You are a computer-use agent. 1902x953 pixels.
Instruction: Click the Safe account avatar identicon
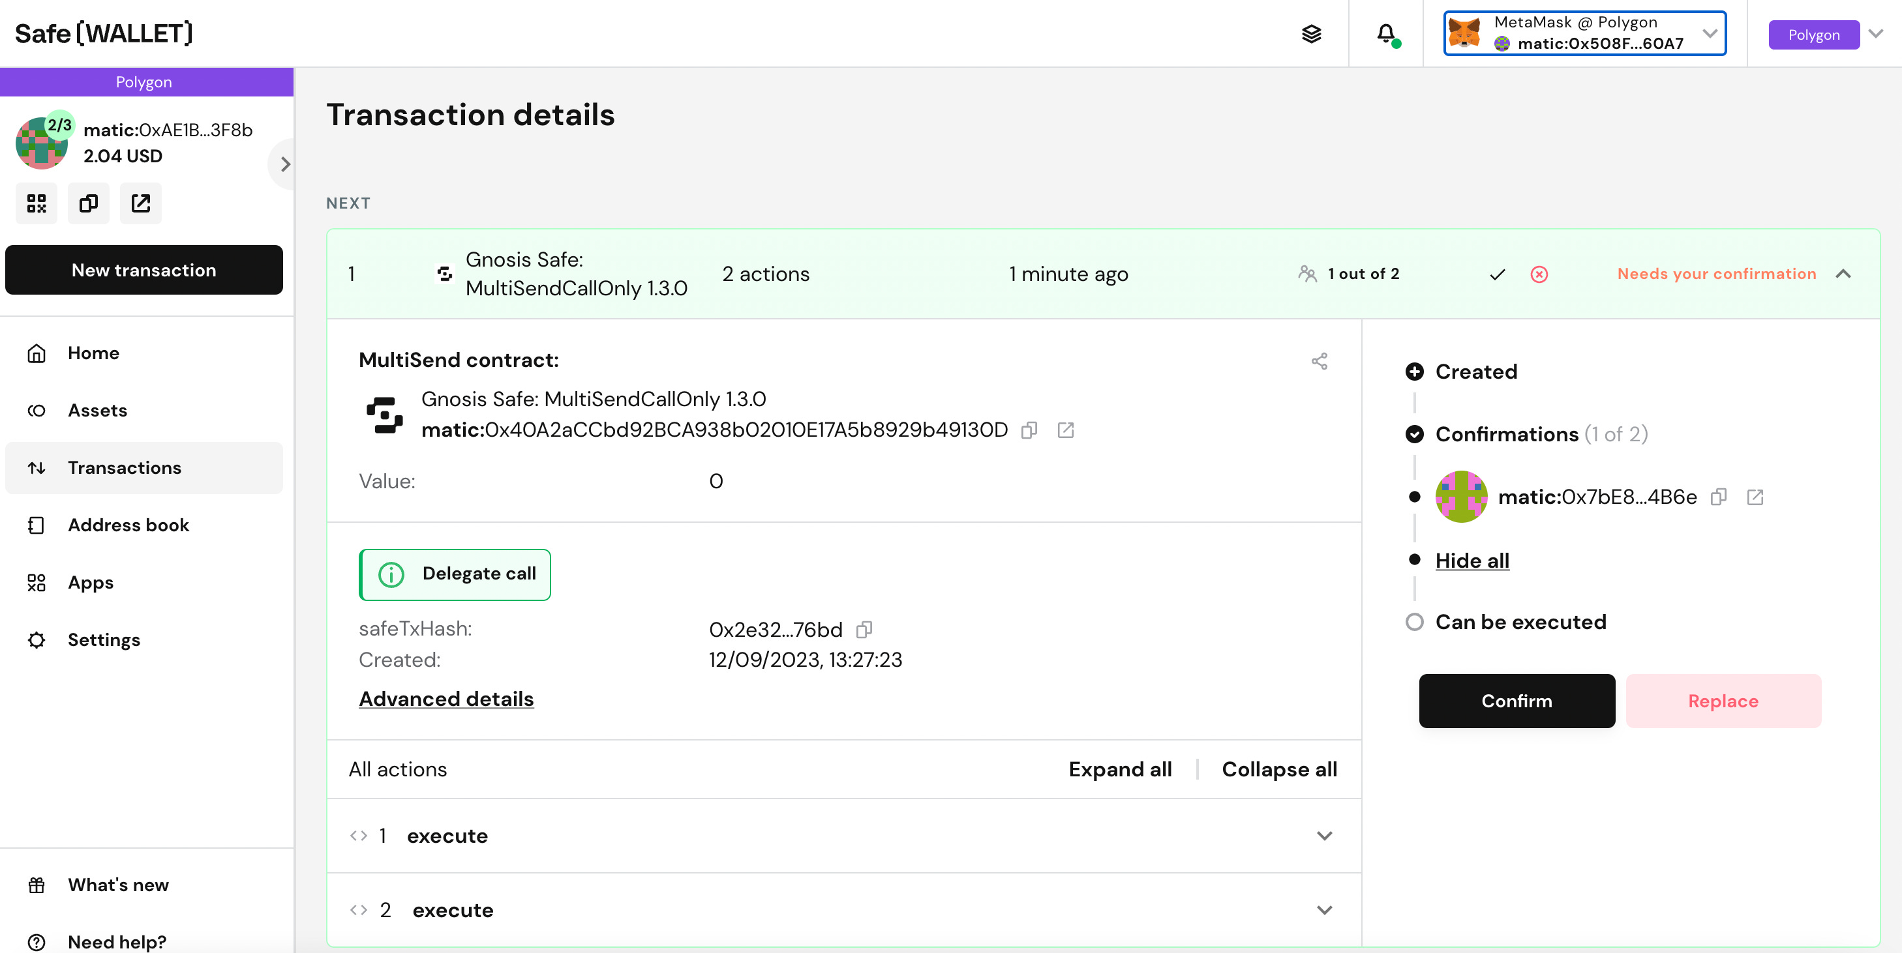point(41,143)
